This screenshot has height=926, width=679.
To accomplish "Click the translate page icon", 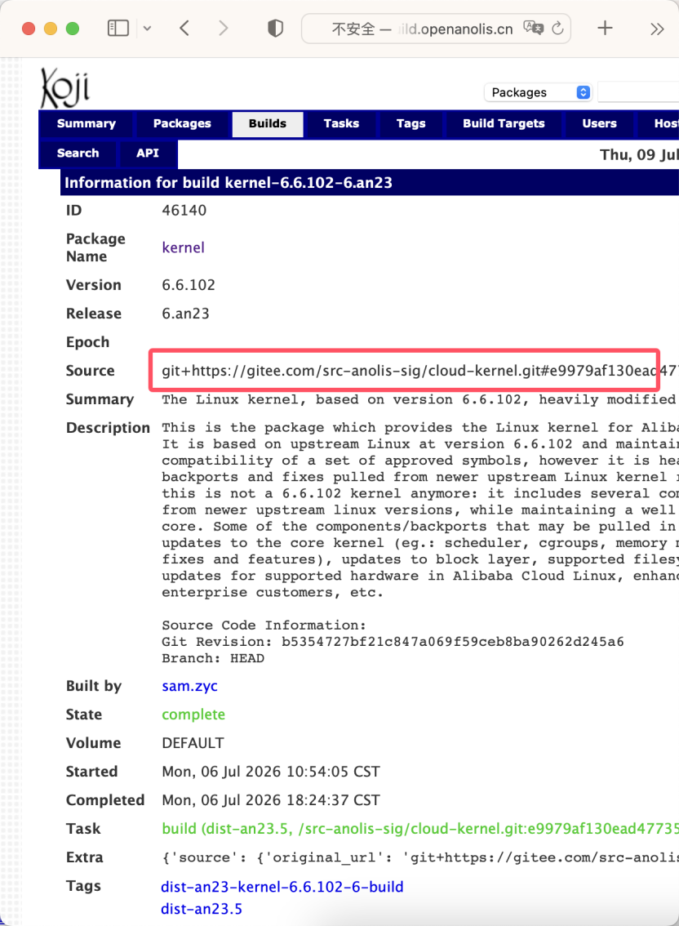I will point(533,28).
